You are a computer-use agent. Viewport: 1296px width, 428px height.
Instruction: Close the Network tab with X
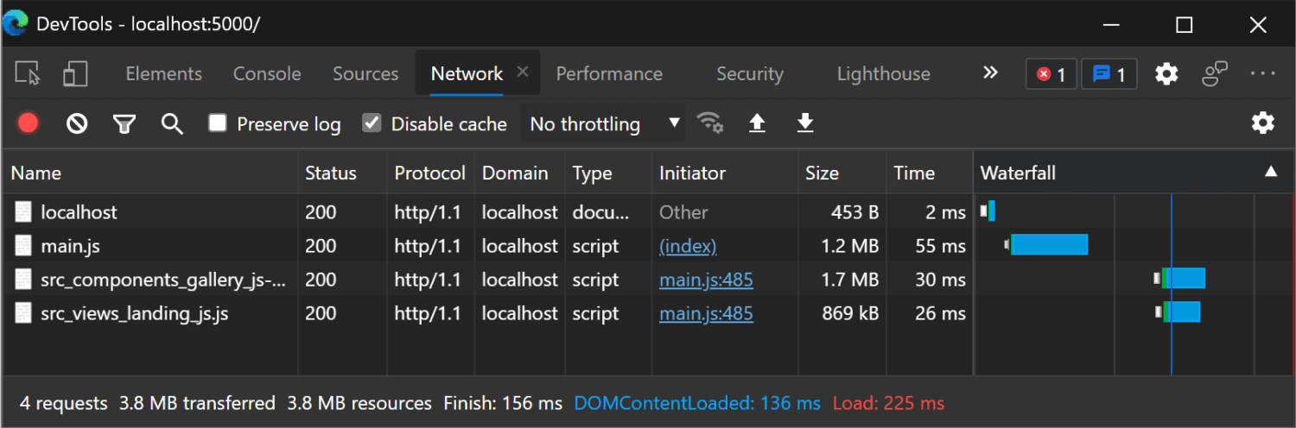click(x=522, y=72)
